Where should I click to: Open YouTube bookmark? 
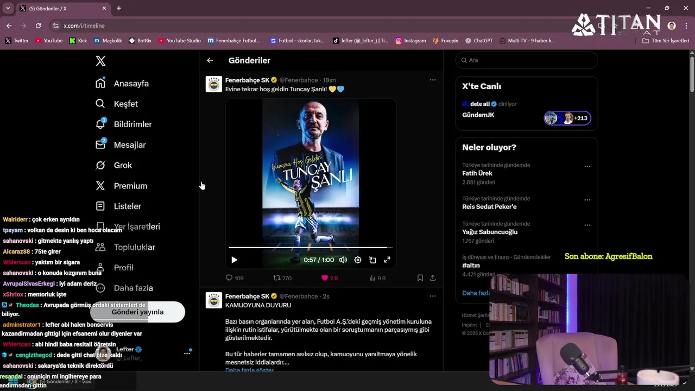point(48,41)
